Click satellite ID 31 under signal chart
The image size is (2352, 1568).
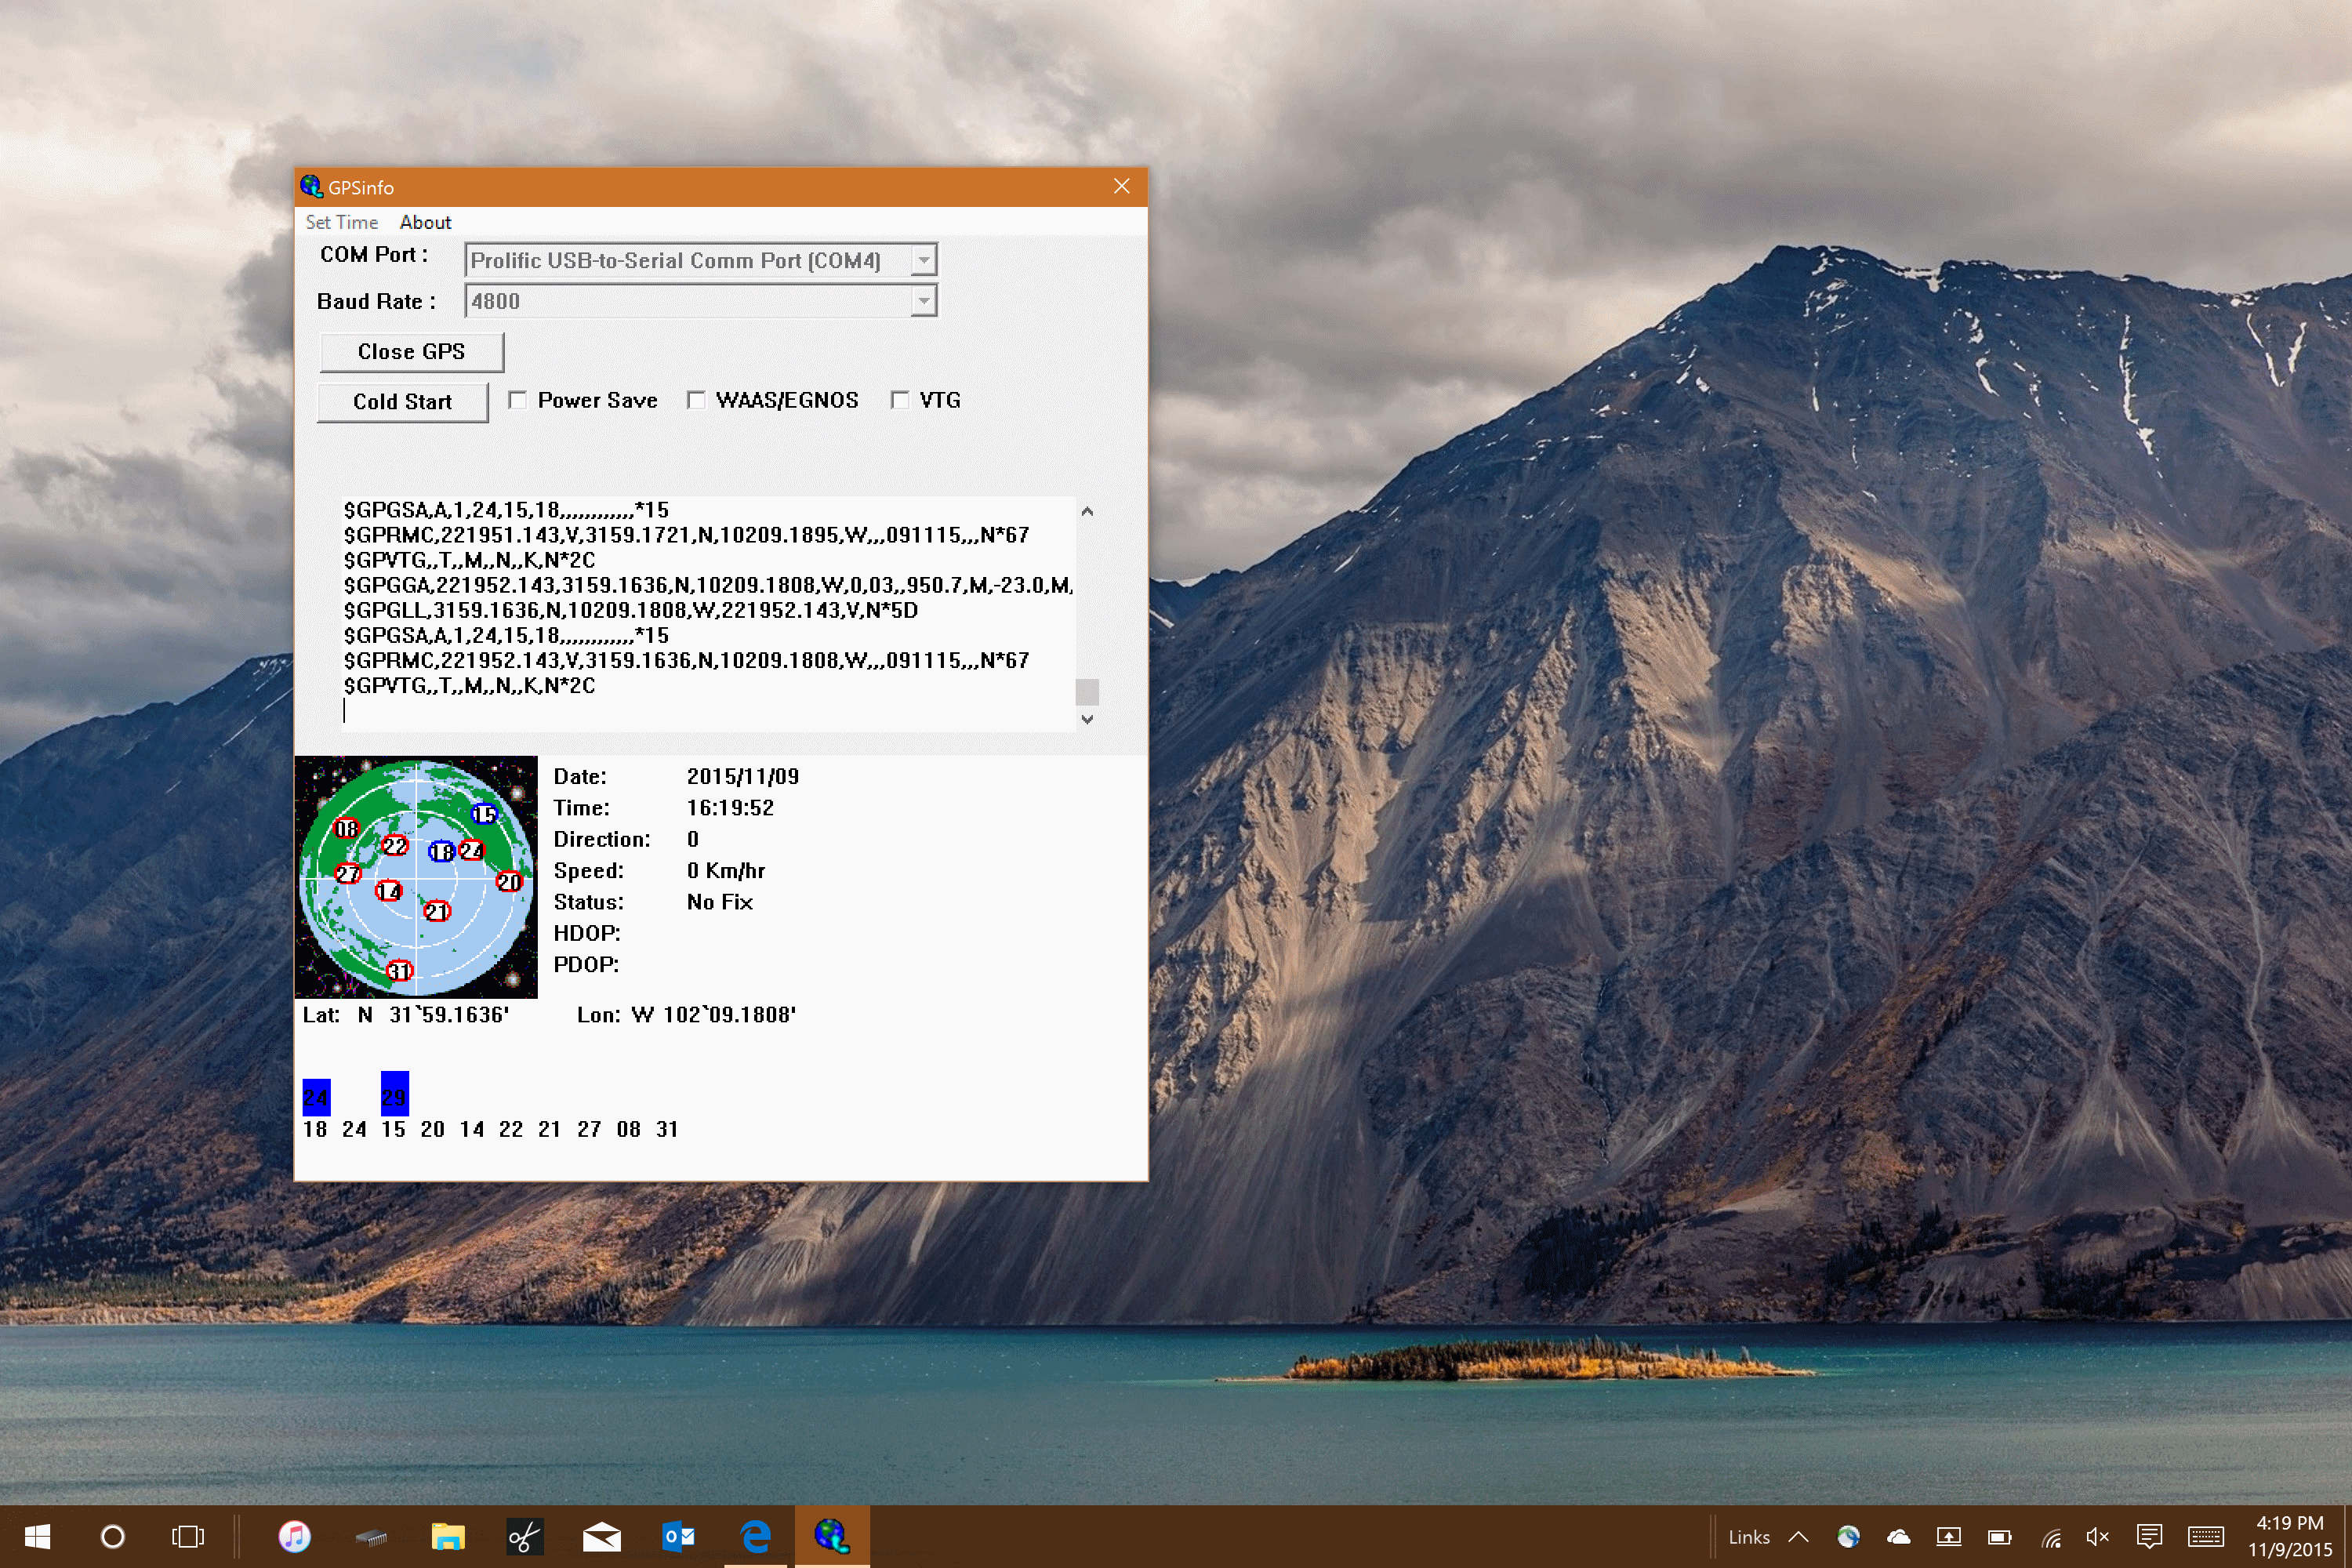[x=667, y=1129]
